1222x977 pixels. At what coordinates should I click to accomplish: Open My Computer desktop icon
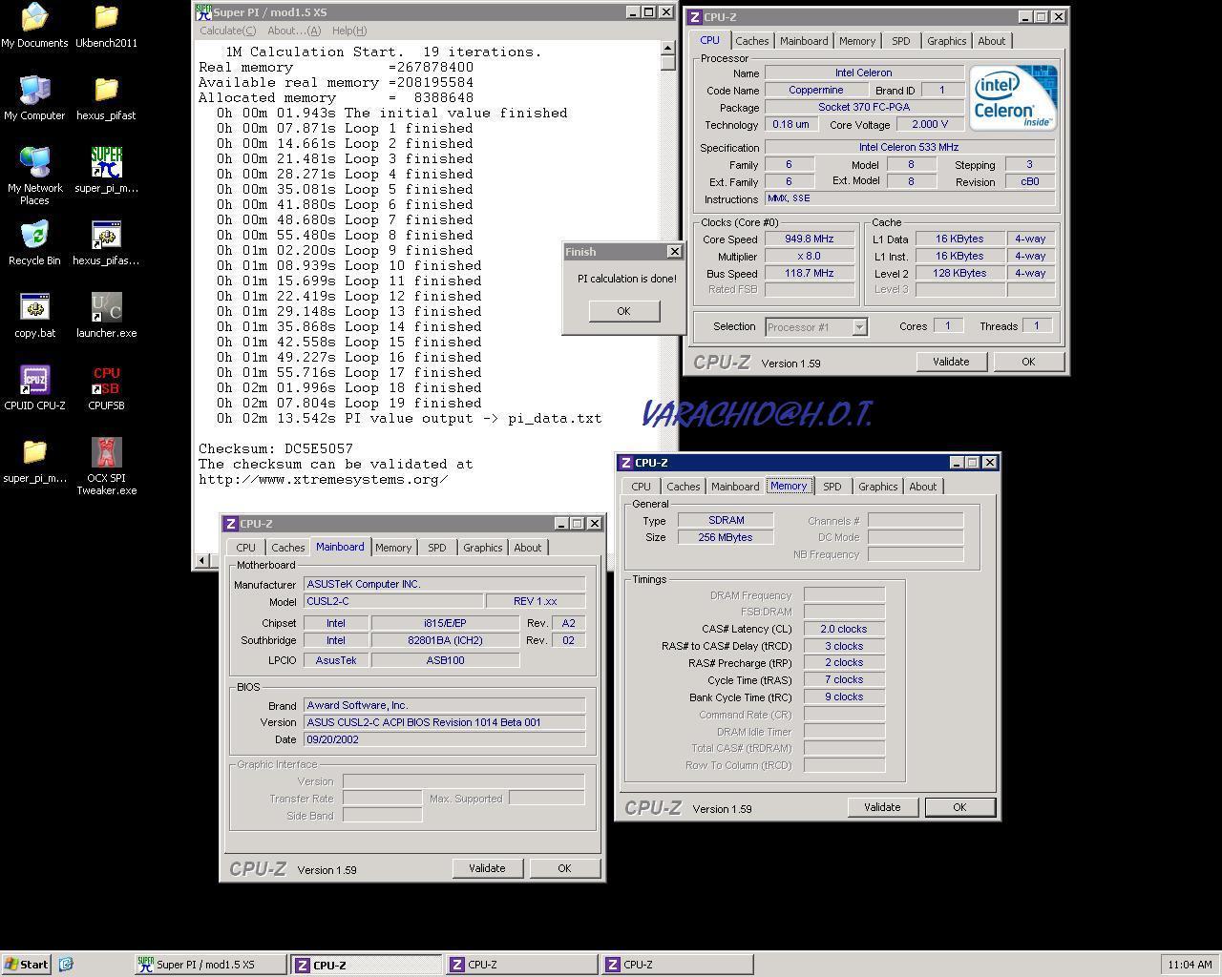click(x=34, y=98)
